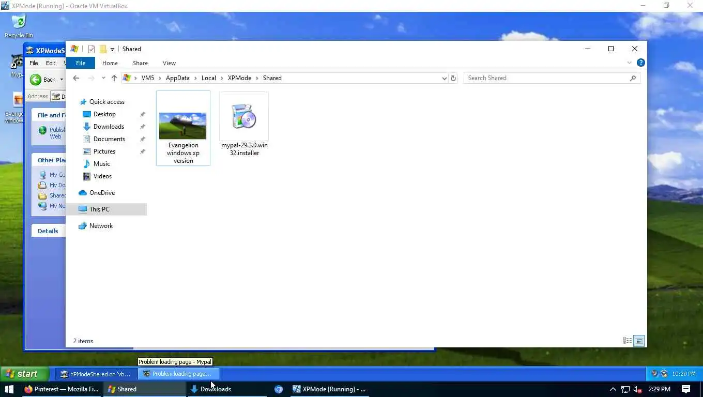Screen dimensions: 703x397
Task: Switch to Pinterest Mozilla Firefox taskbar item
Action: tap(61, 389)
